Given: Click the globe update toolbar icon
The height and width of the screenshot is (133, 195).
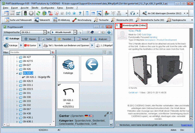Looking at the screenshot, I should [x=44, y=13].
